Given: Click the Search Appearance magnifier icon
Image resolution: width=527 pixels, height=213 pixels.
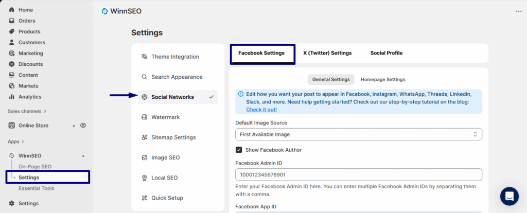Looking at the screenshot, I should (x=144, y=77).
